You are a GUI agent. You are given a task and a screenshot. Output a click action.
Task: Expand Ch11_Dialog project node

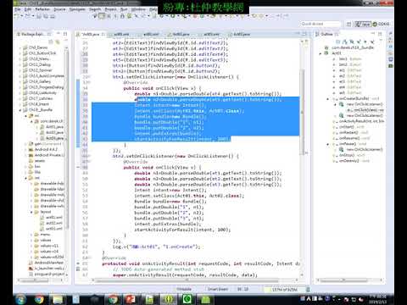click(20, 64)
